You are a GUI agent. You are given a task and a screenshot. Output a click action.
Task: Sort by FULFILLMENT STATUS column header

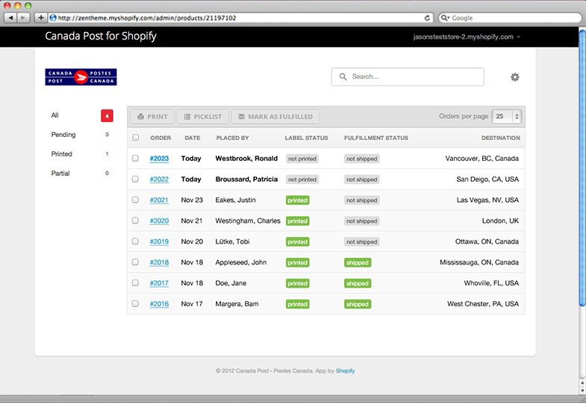376,138
